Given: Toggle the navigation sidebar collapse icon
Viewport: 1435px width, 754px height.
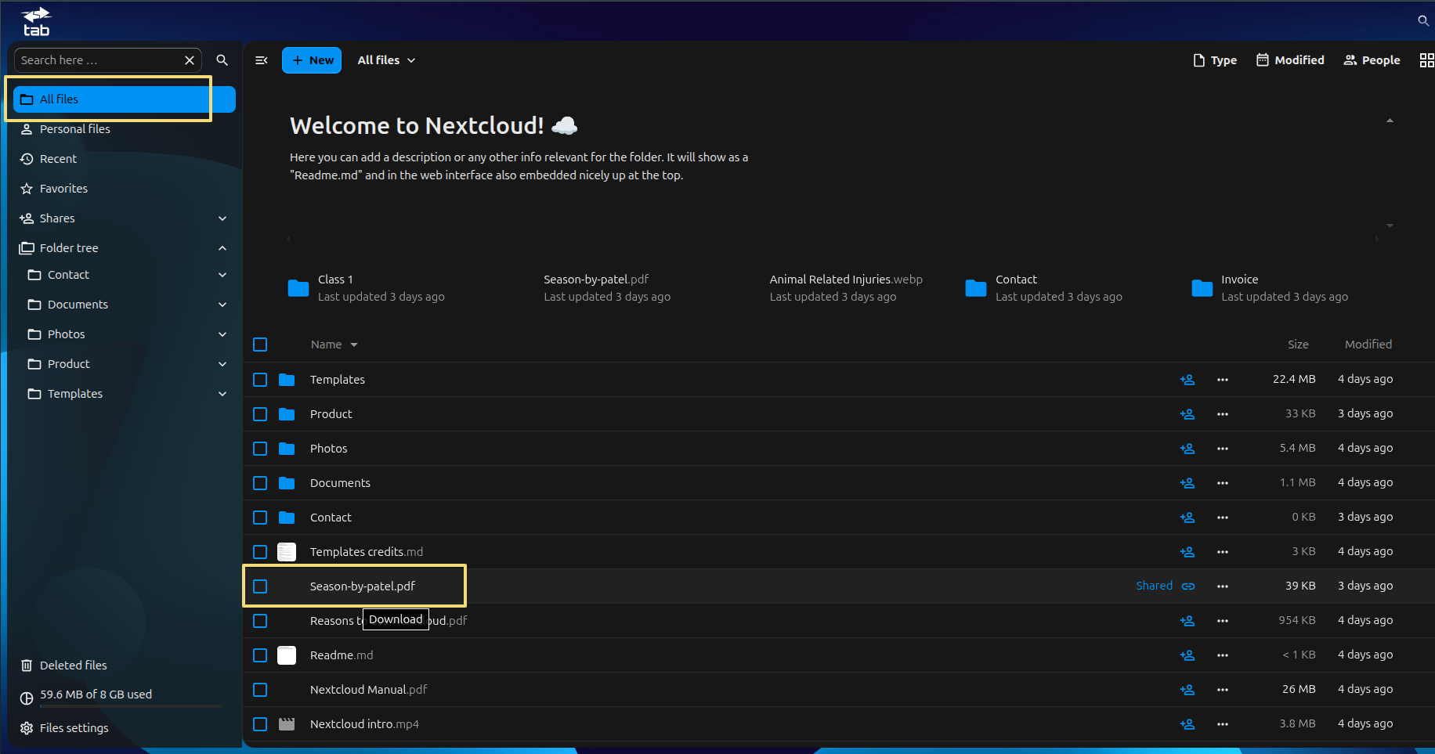Looking at the screenshot, I should pyautogui.click(x=262, y=60).
